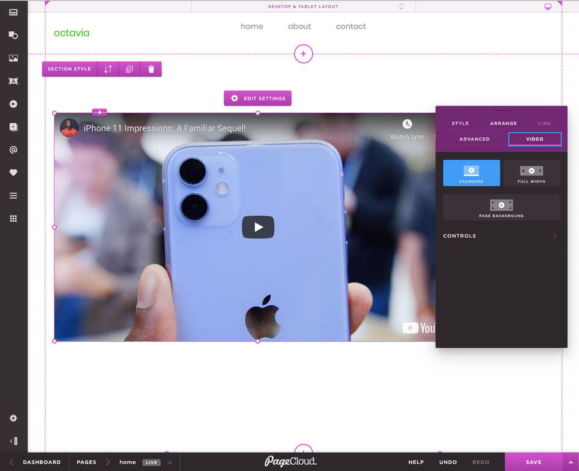The width and height of the screenshot is (579, 471).
Task: Click the Watch later clock icon
Action: 407,124
